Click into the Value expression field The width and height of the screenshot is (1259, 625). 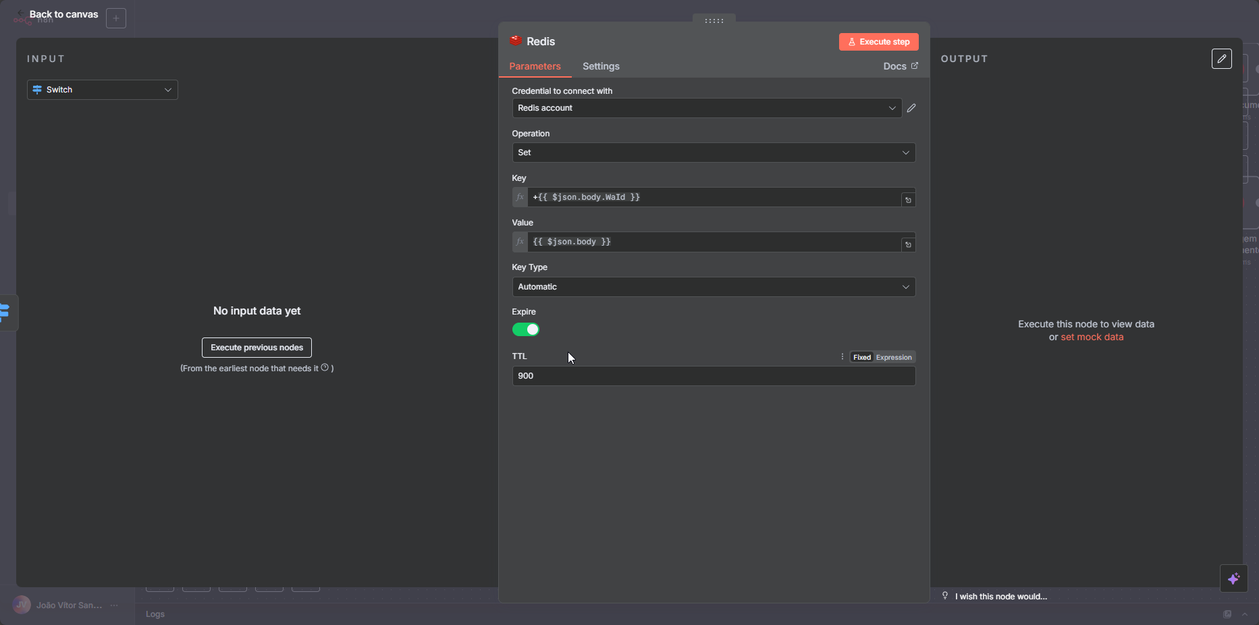(x=714, y=242)
